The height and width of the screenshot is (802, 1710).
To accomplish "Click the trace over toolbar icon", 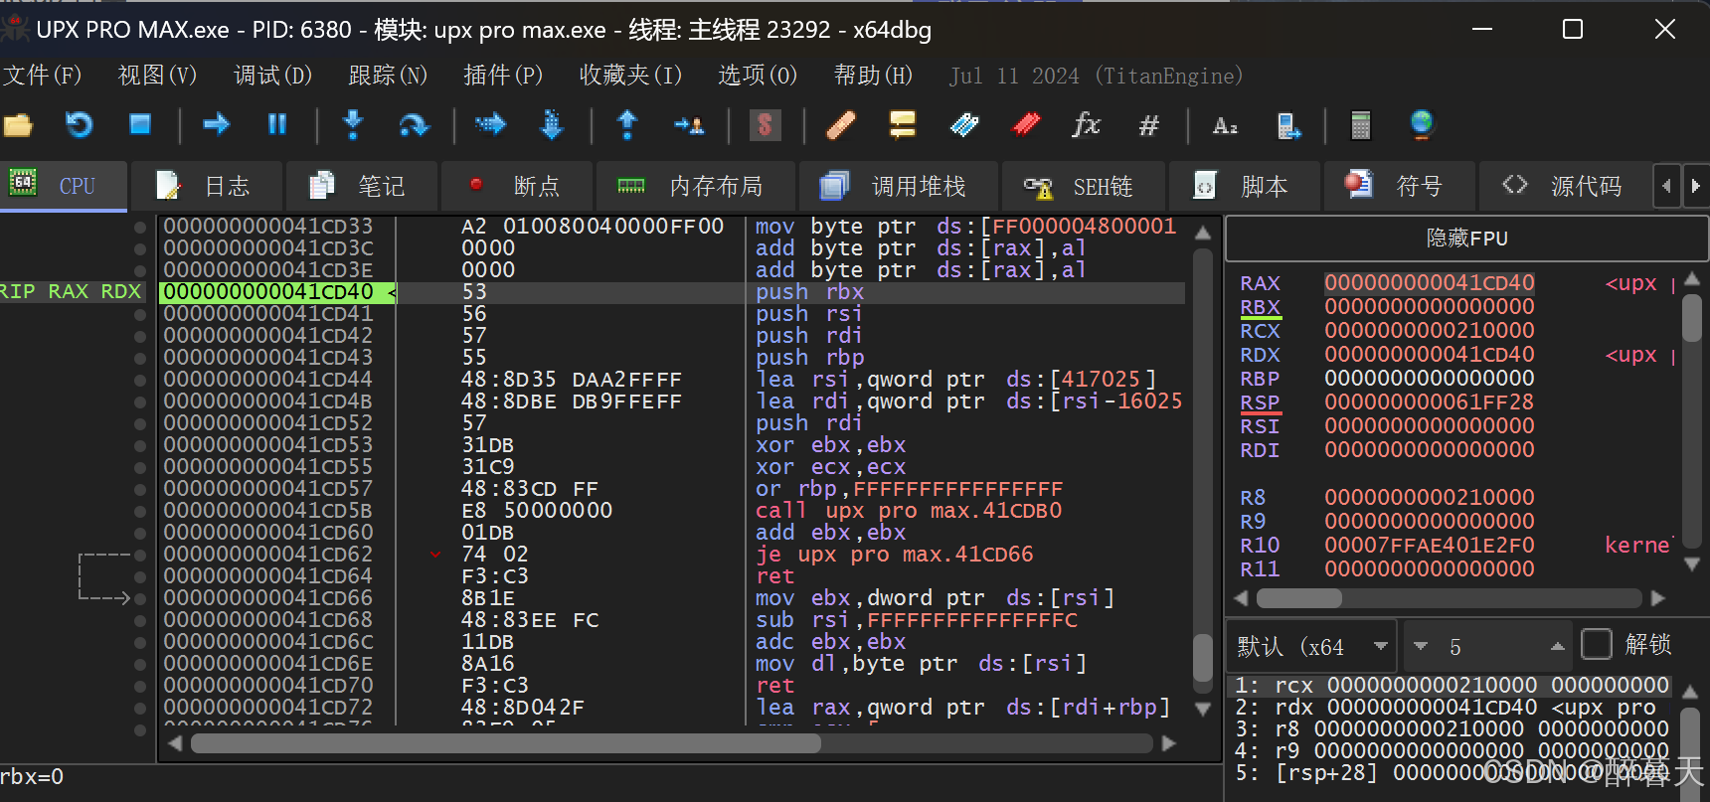I will 551,125.
